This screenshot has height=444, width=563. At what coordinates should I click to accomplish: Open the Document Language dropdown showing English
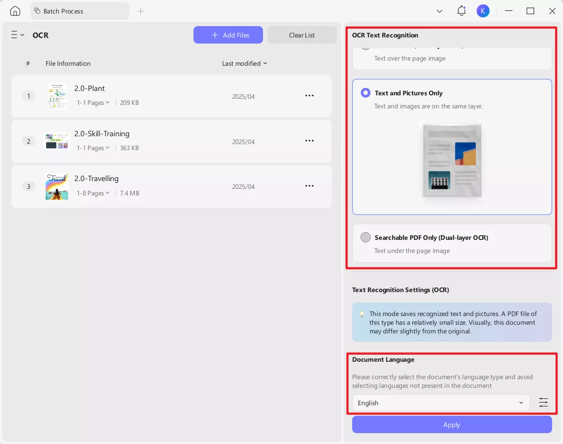point(441,403)
